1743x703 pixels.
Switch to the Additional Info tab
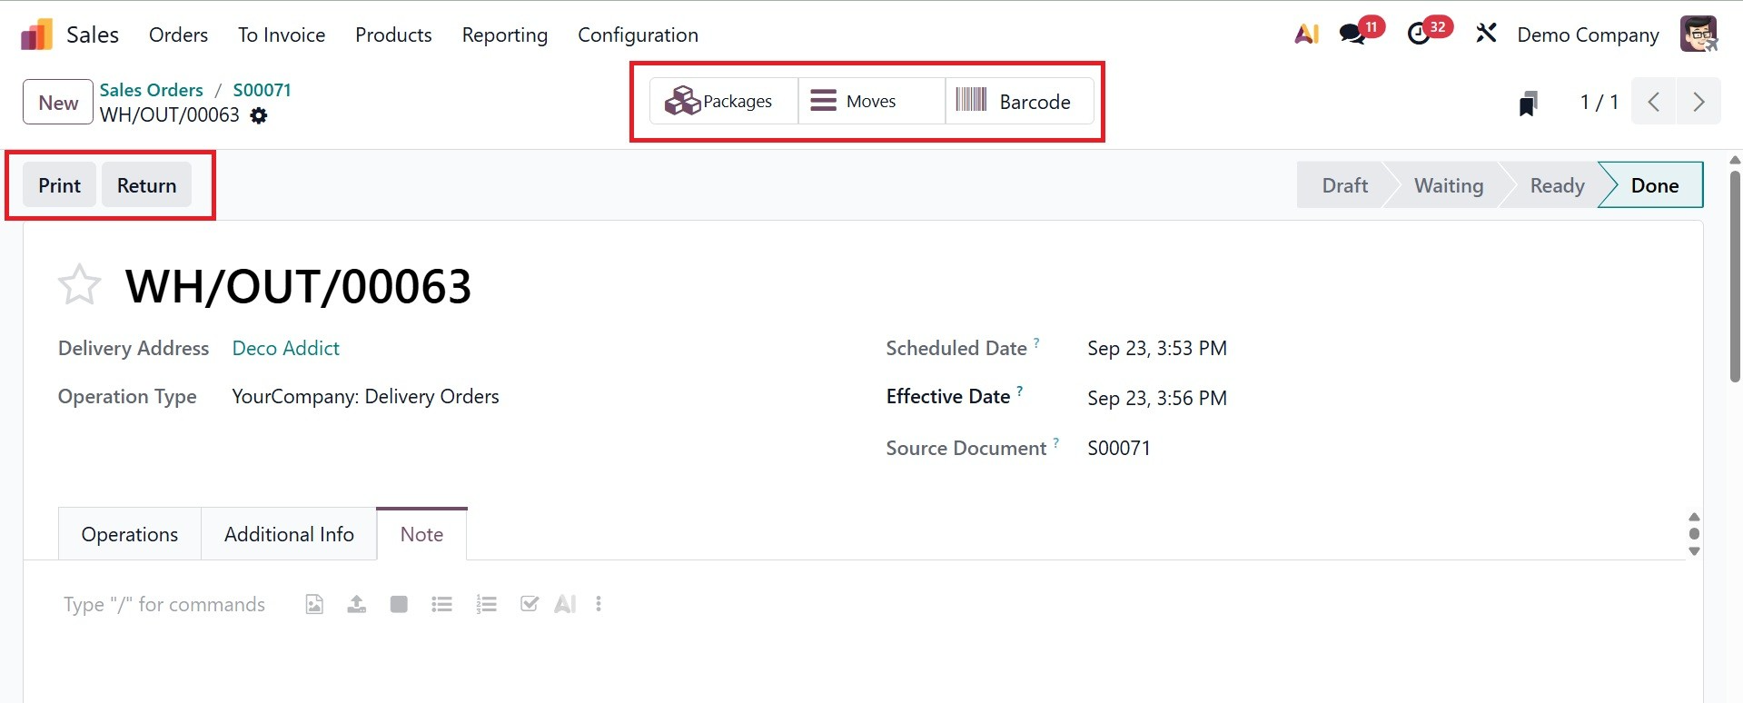tap(289, 534)
